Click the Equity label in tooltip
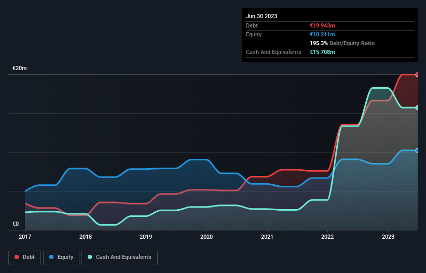The width and height of the screenshot is (426, 273). click(x=254, y=34)
